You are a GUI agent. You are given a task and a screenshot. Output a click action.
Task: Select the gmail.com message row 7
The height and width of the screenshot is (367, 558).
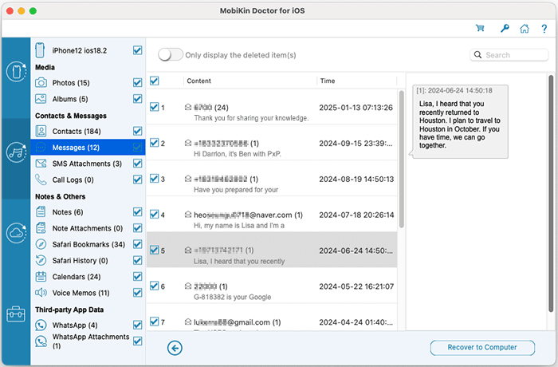pos(272,317)
